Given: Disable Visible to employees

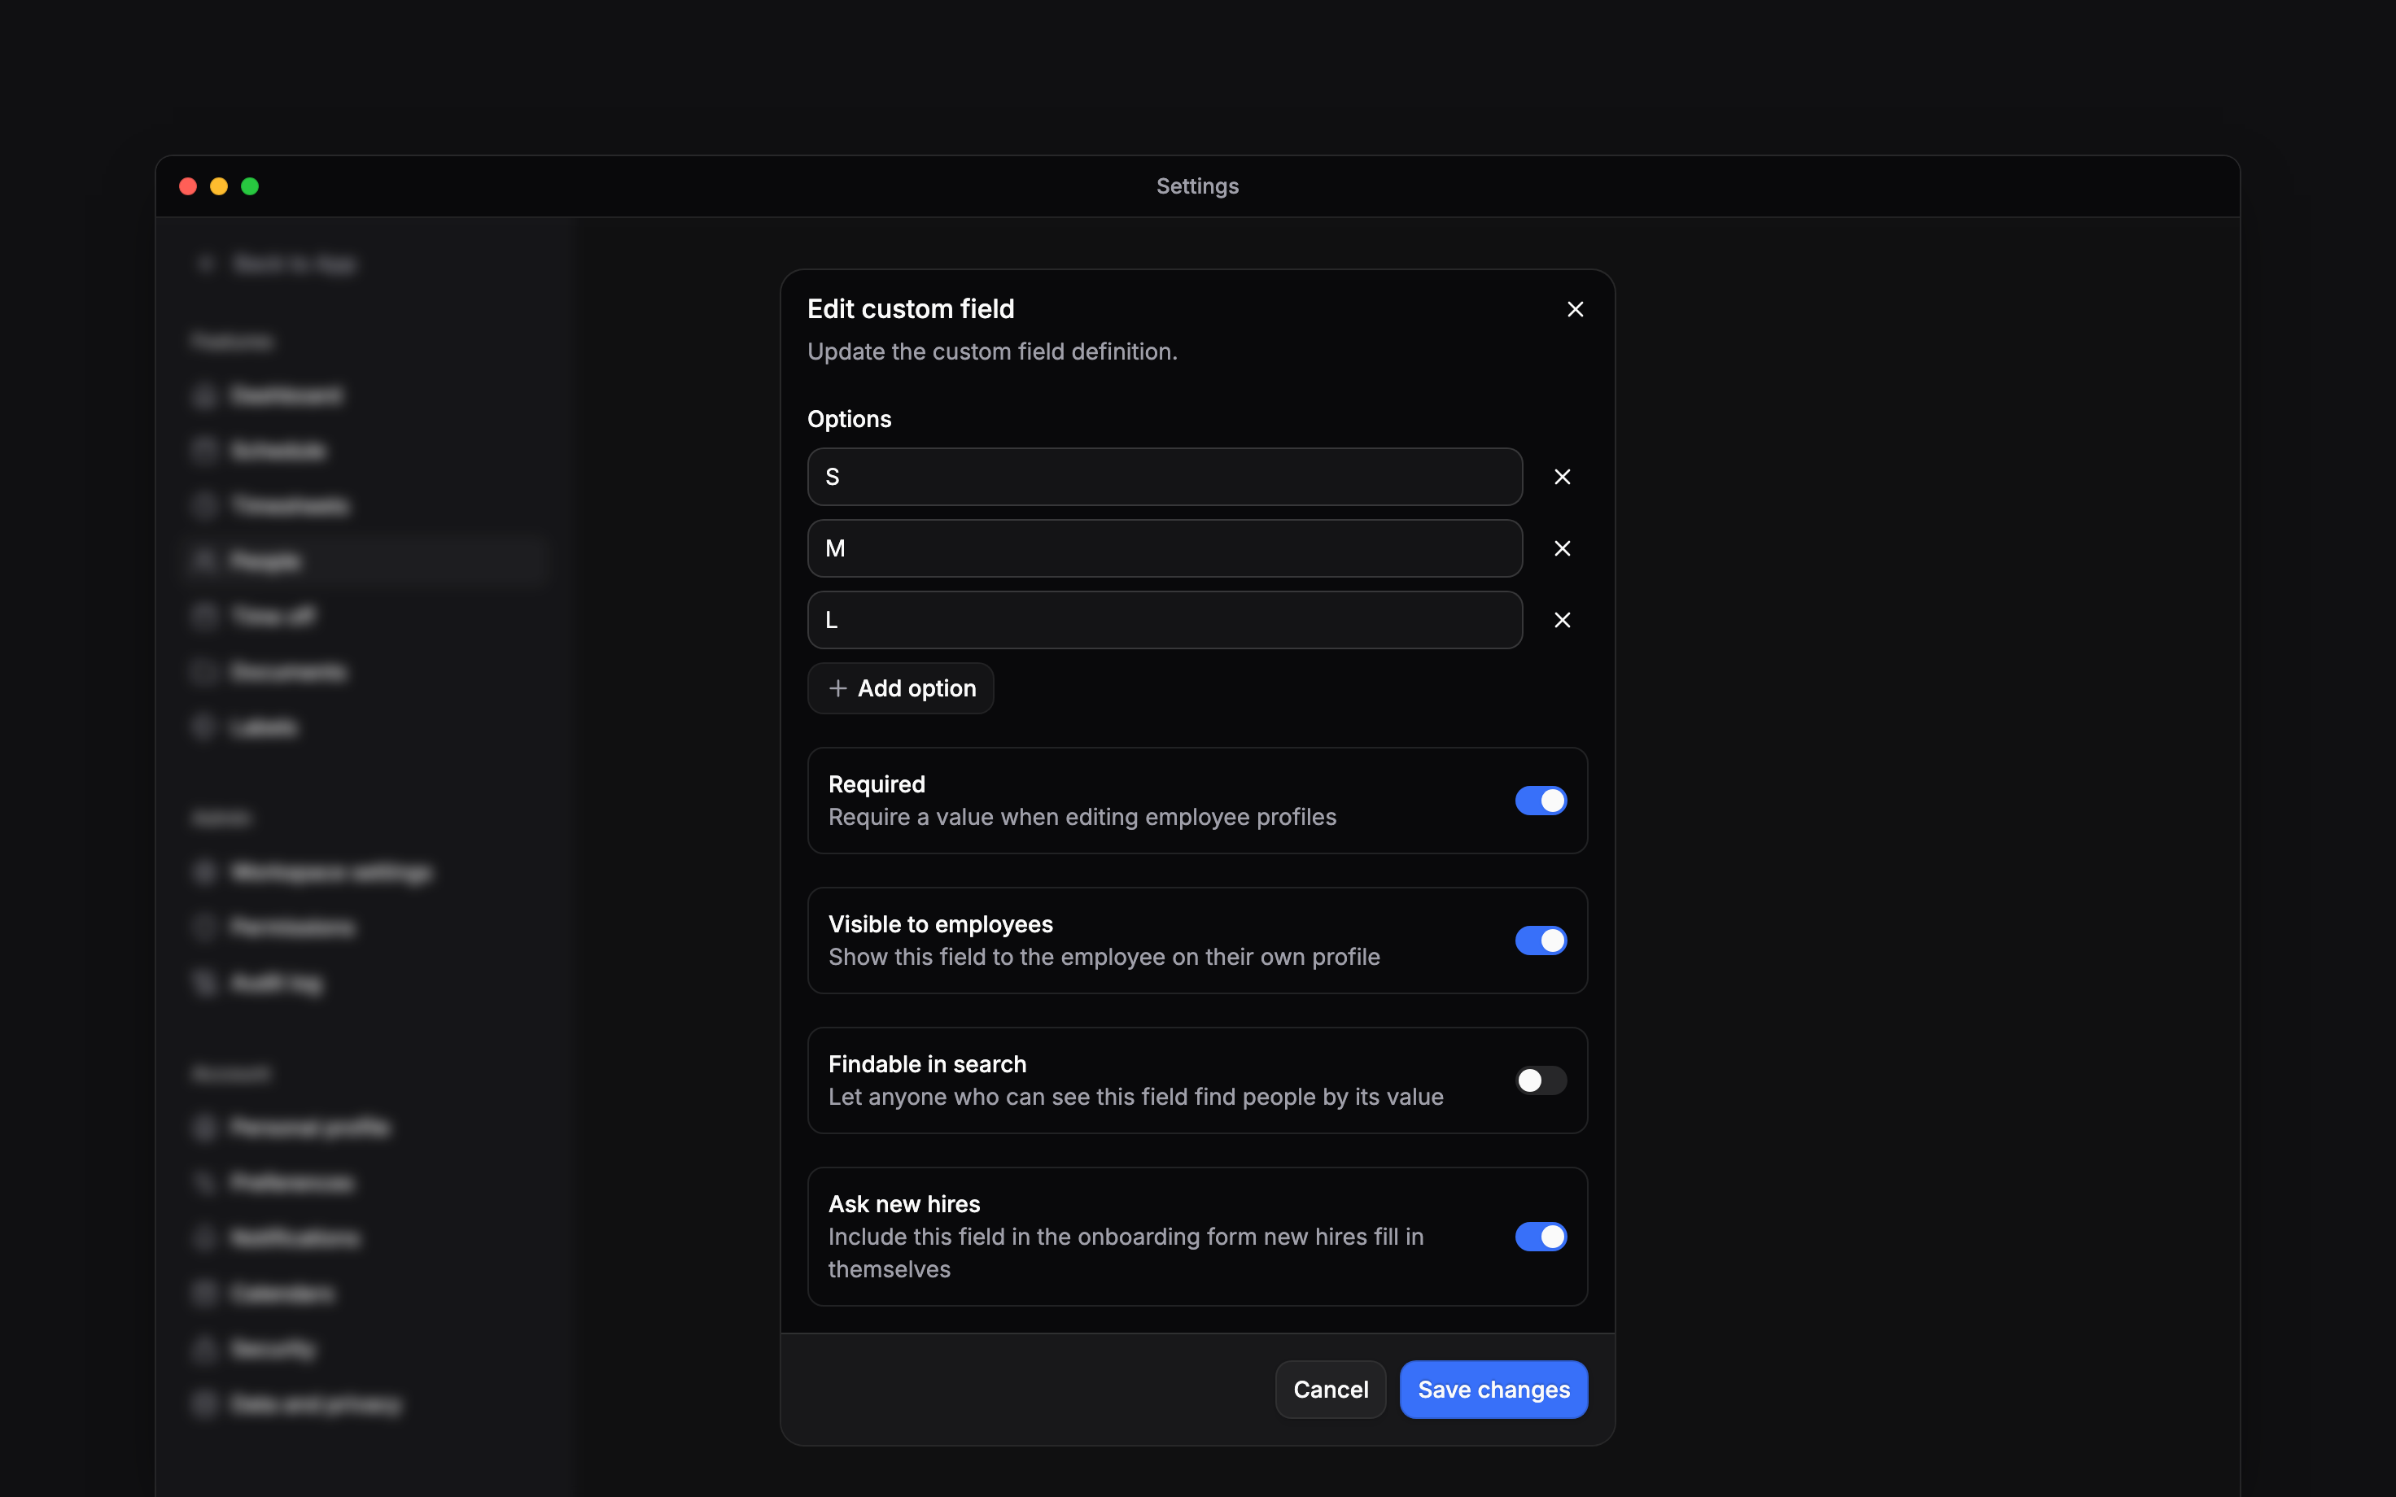Looking at the screenshot, I should pyautogui.click(x=1541, y=941).
